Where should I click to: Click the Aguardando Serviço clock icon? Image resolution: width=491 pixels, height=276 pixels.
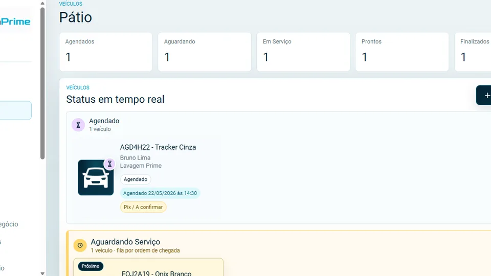point(80,245)
